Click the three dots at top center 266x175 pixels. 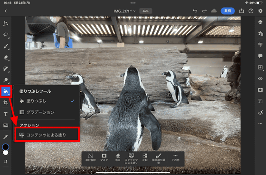[133, 3]
